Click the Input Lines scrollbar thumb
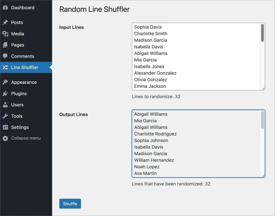Screen dimensions: 275x216 [x=262, y=33]
